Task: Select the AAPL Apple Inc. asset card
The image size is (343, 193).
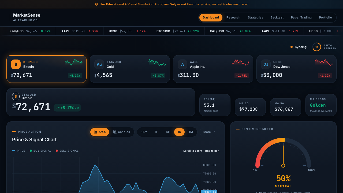Action: tap(213, 69)
